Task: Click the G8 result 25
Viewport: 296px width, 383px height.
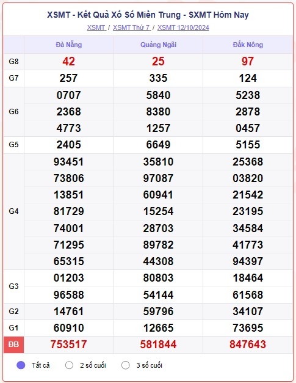Action: pyautogui.click(x=158, y=61)
